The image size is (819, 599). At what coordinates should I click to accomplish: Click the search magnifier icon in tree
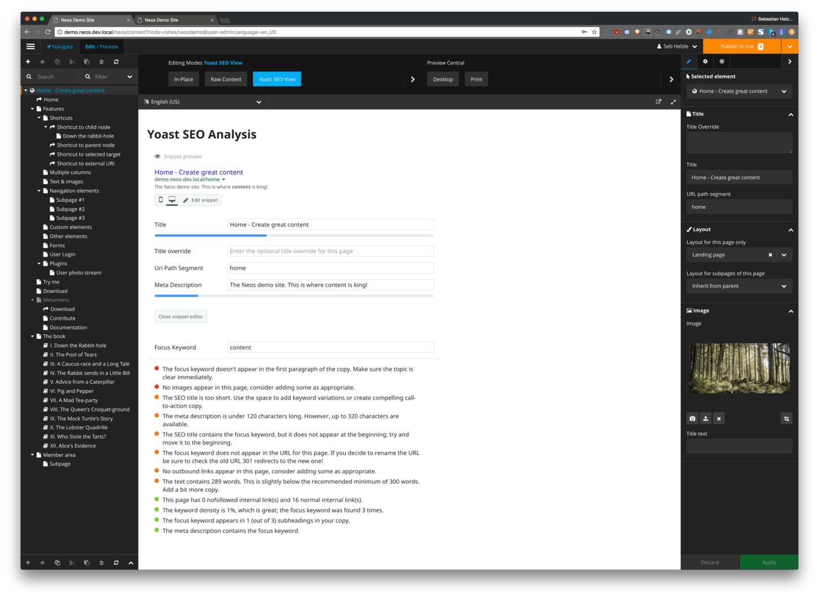[x=29, y=77]
